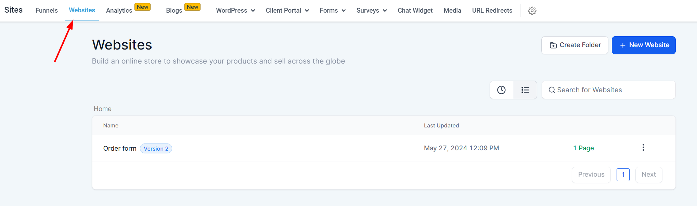Viewport: 697px width, 206px height.
Task: Open the Order form website
Action: tap(120, 148)
